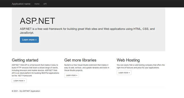Viewport: 184px width, 98px height.
Task: Click the 'ASP.NET Web API is a framework' paragraph
Action: pos(35,70)
